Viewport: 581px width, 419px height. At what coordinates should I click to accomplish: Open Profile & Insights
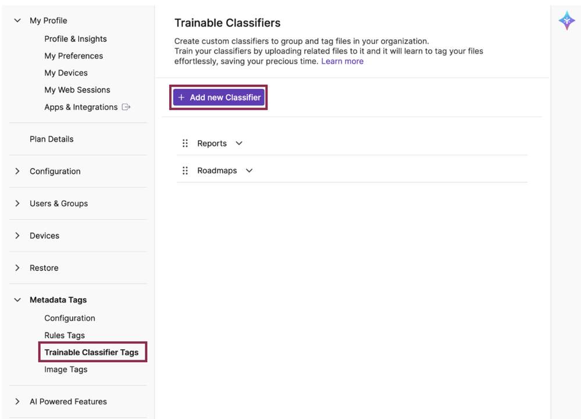[x=76, y=39]
